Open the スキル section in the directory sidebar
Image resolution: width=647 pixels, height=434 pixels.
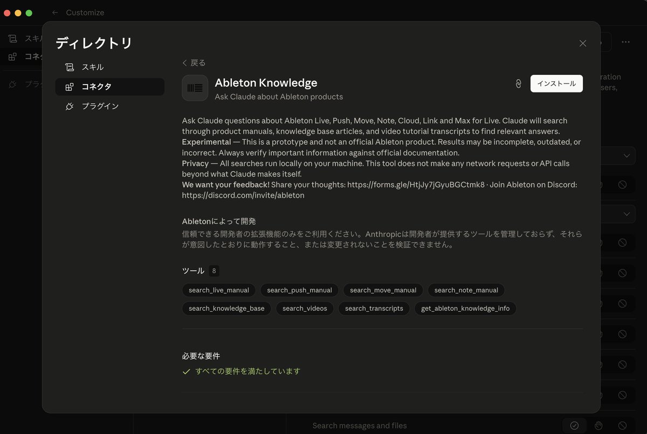(x=110, y=67)
